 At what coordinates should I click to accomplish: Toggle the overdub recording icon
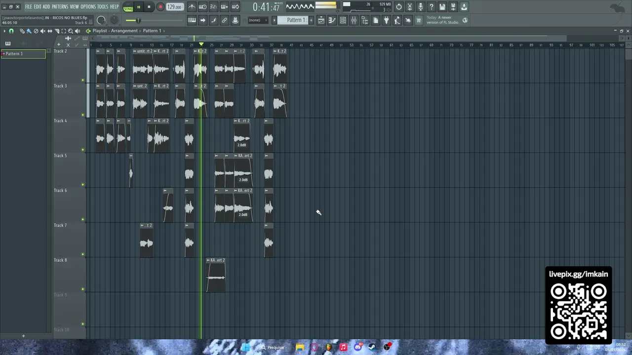pyautogui.click(x=224, y=7)
